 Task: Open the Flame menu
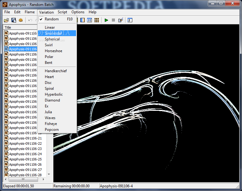pos(30,12)
